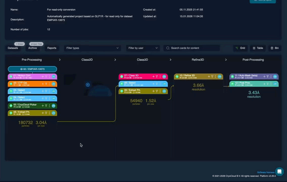
Task: Click the plus icon on 07 / Class 3D card
Action: [x=153, y=77]
